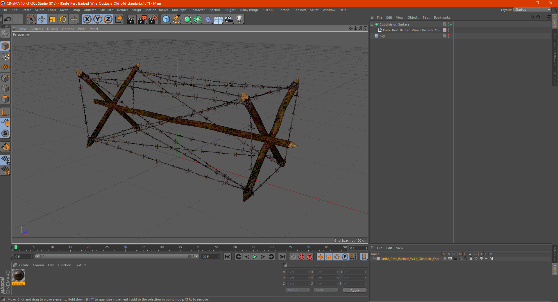Toggle coordinate system icon
Screen dimensions: 558x302
[119, 19]
